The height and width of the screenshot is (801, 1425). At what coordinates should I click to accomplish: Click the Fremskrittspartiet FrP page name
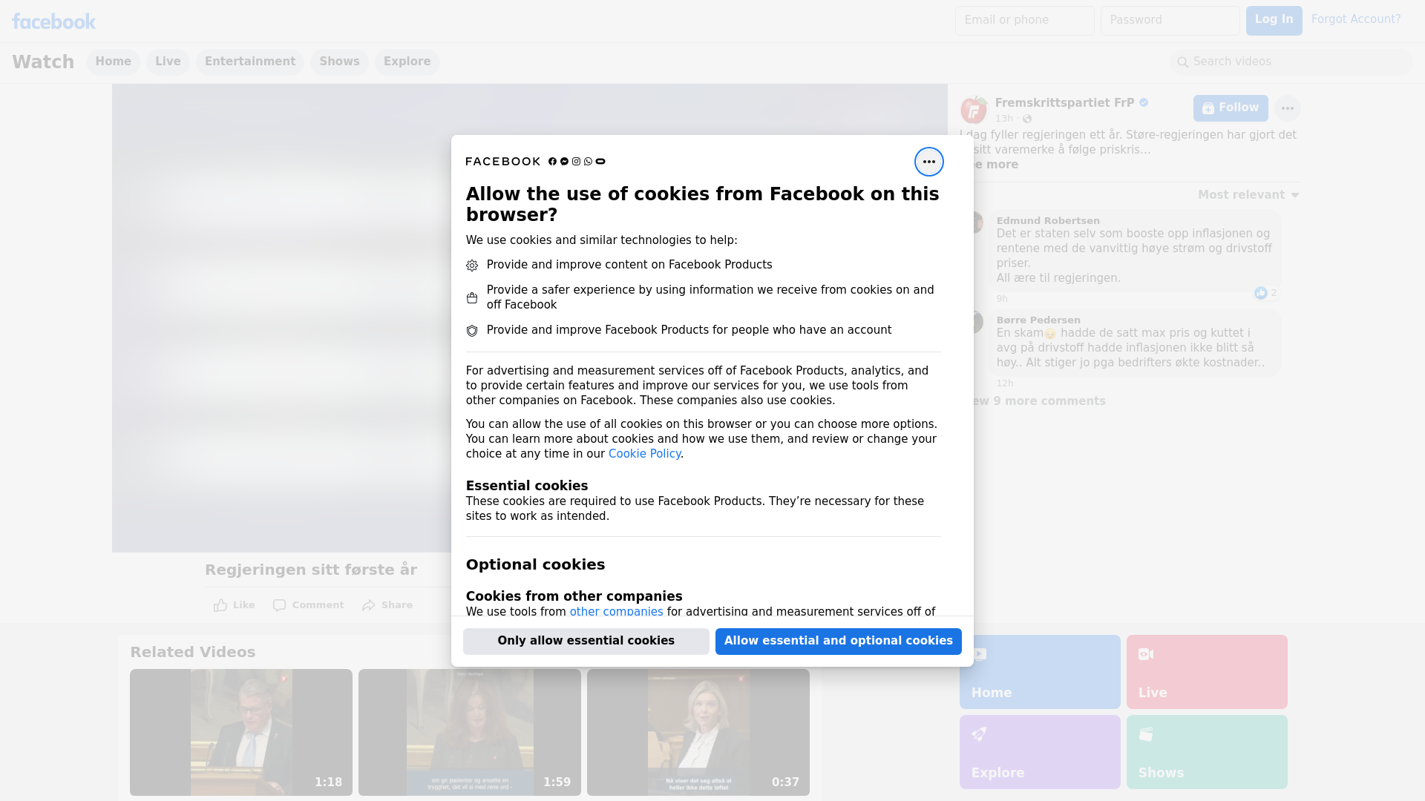coord(1064,103)
